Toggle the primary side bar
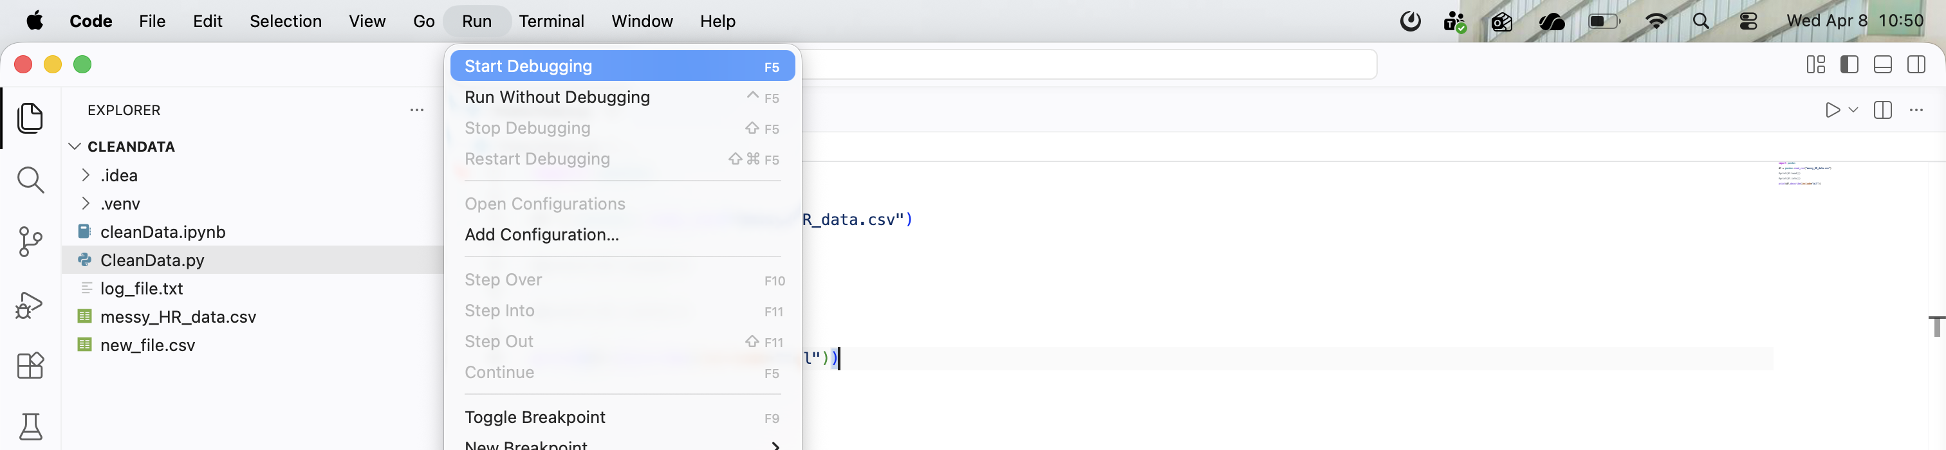Image resolution: width=1946 pixels, height=450 pixels. pos(1849,65)
